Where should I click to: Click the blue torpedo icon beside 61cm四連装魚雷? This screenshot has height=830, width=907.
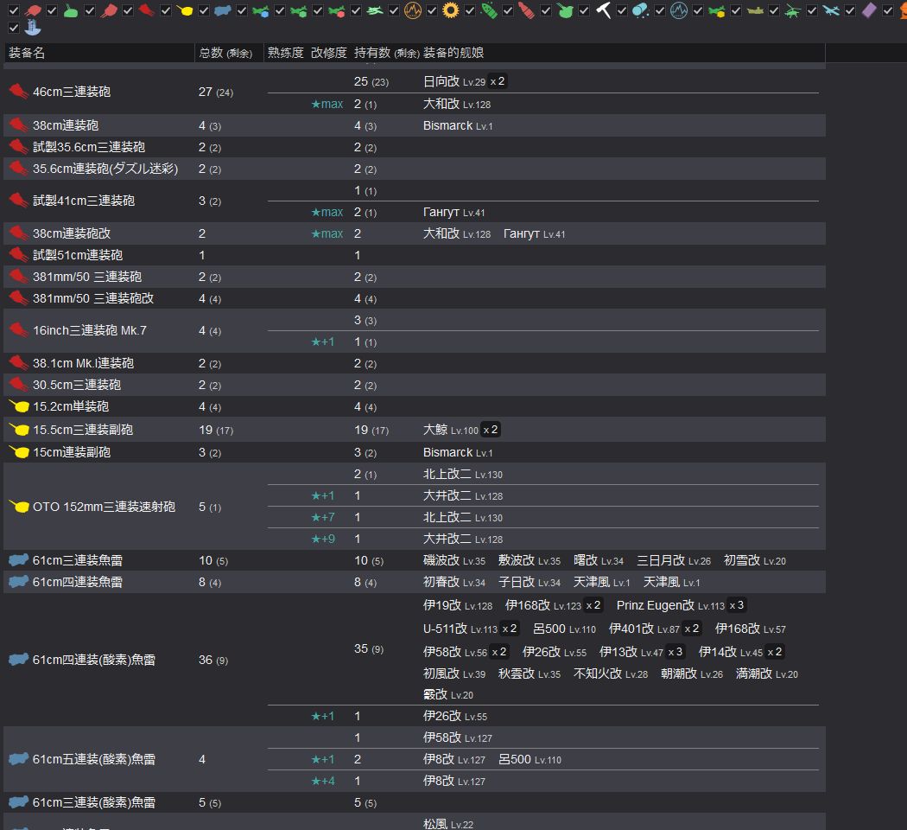(18, 581)
